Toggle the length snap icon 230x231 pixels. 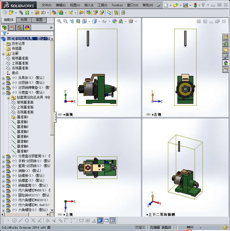pyautogui.click(x=81, y=220)
